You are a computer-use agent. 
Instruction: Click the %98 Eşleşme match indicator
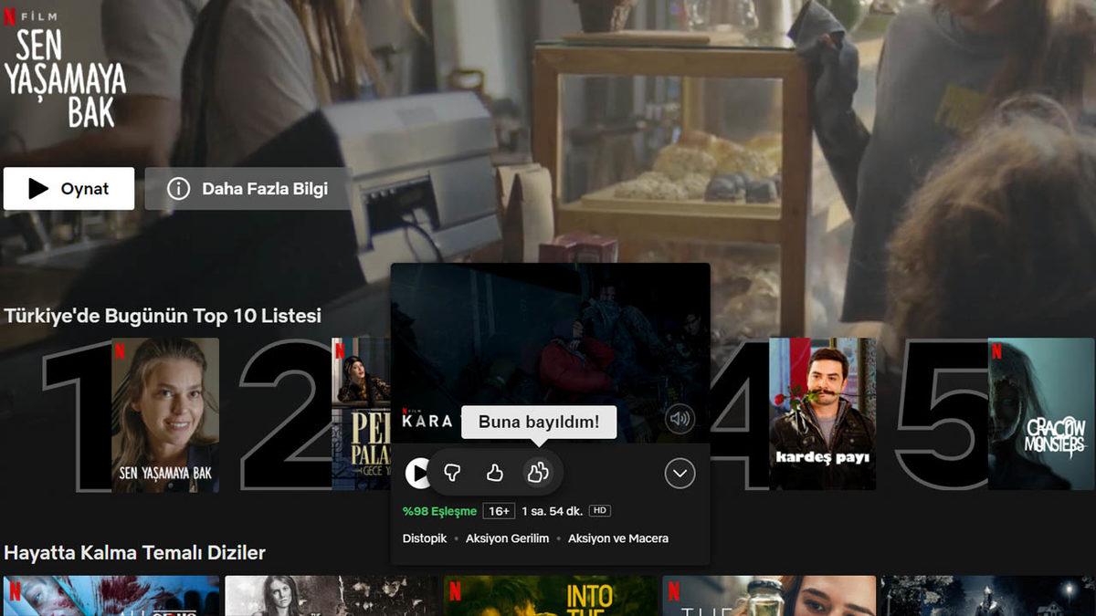(437, 511)
